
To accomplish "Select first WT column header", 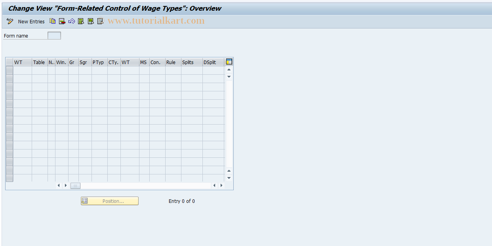I will tap(23, 62).
